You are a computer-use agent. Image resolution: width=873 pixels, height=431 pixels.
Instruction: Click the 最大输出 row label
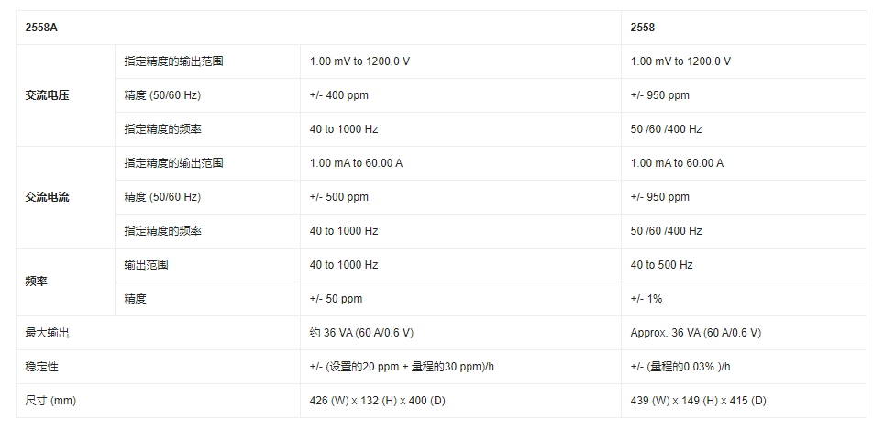48,333
